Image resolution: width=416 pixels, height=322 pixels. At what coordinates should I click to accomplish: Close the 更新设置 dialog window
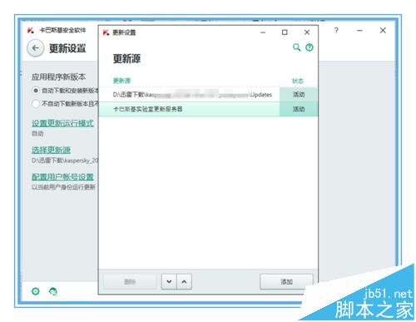[x=307, y=32]
